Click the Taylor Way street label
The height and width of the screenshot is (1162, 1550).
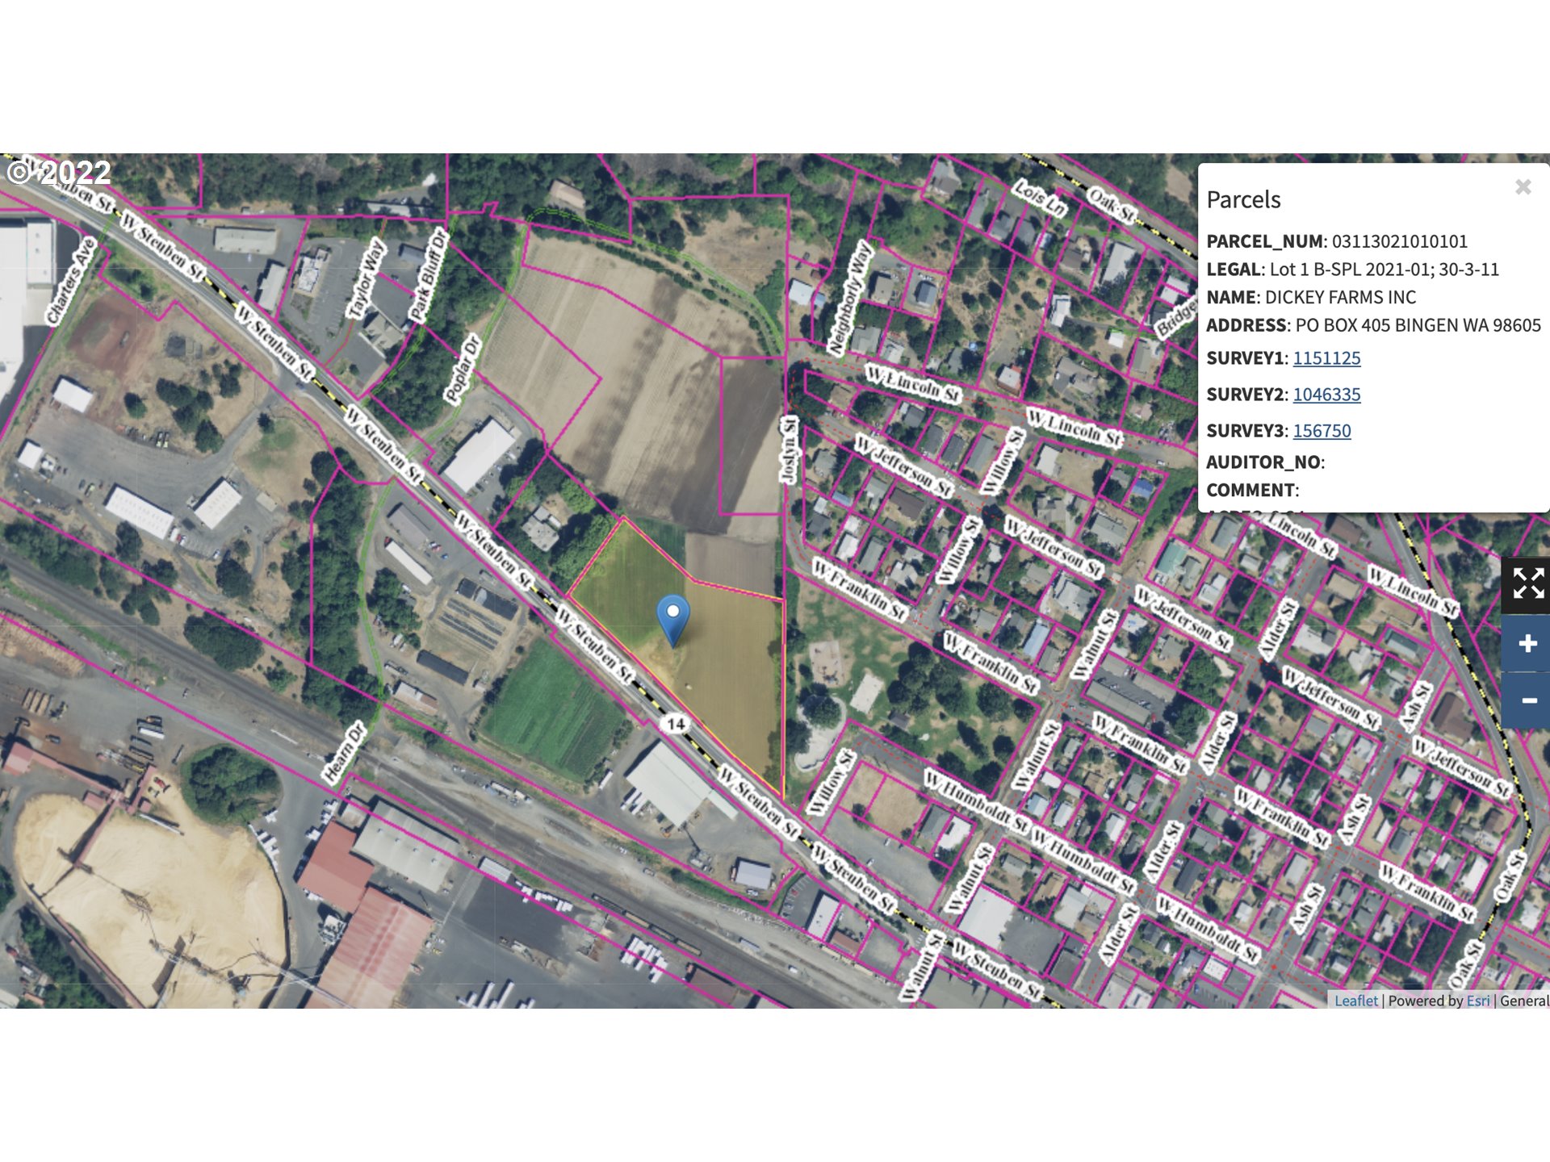coord(365,278)
